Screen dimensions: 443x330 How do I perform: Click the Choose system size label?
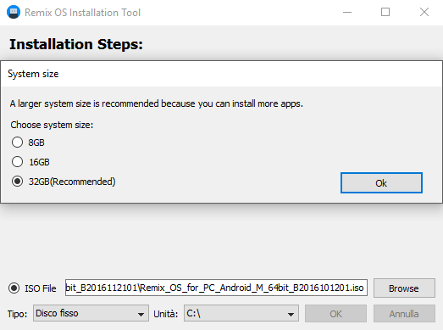pos(52,125)
